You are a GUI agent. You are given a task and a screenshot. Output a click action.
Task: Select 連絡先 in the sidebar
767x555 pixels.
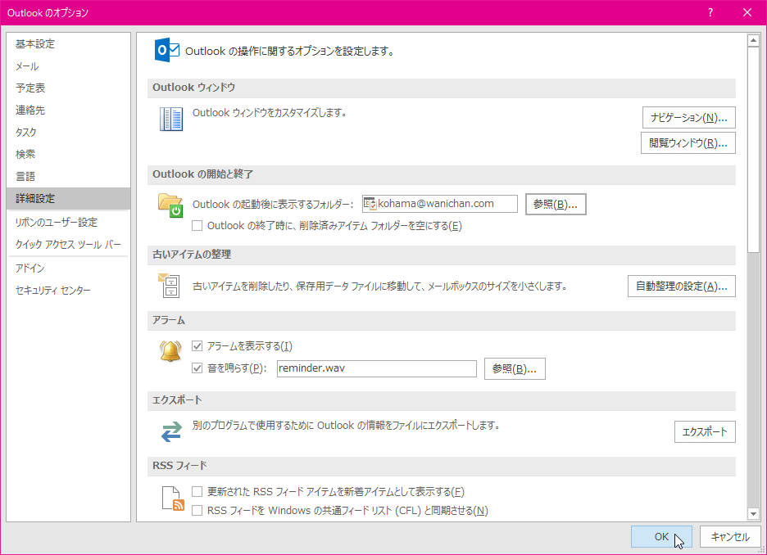point(69,110)
